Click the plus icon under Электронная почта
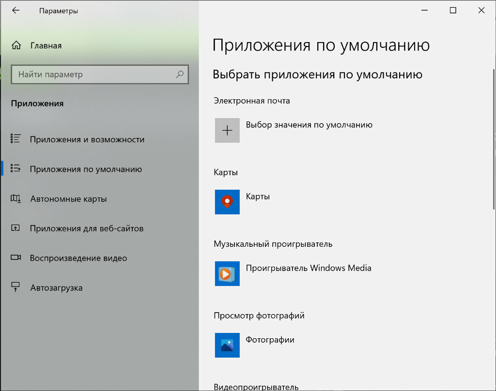The image size is (496, 391). point(227,131)
